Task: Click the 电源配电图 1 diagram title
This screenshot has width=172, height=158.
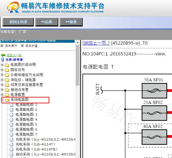Action: pyautogui.click(x=98, y=67)
